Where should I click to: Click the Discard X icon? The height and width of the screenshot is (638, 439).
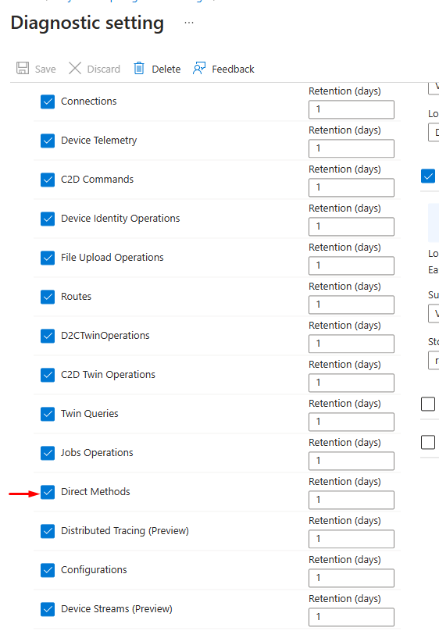(75, 68)
